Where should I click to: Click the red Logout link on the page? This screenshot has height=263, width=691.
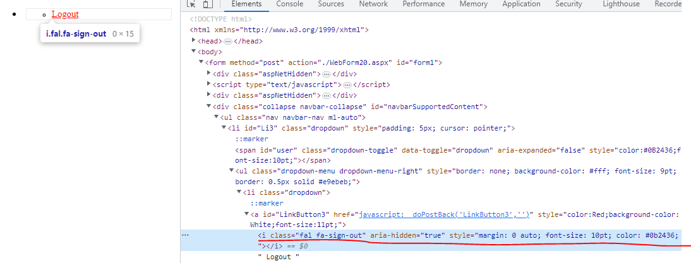coord(65,14)
